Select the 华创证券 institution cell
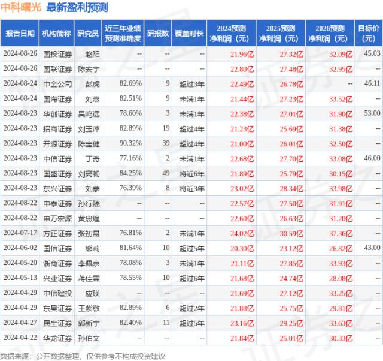 click(57, 113)
